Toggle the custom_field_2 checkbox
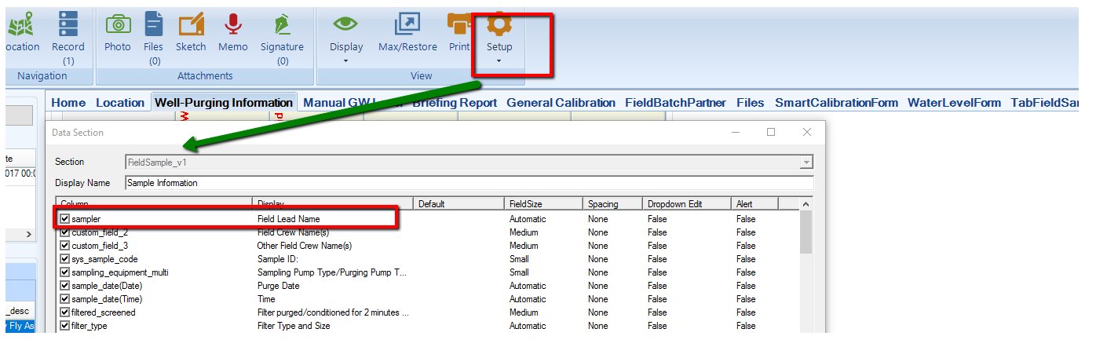Screen dimensions: 1096x347 (x=65, y=232)
